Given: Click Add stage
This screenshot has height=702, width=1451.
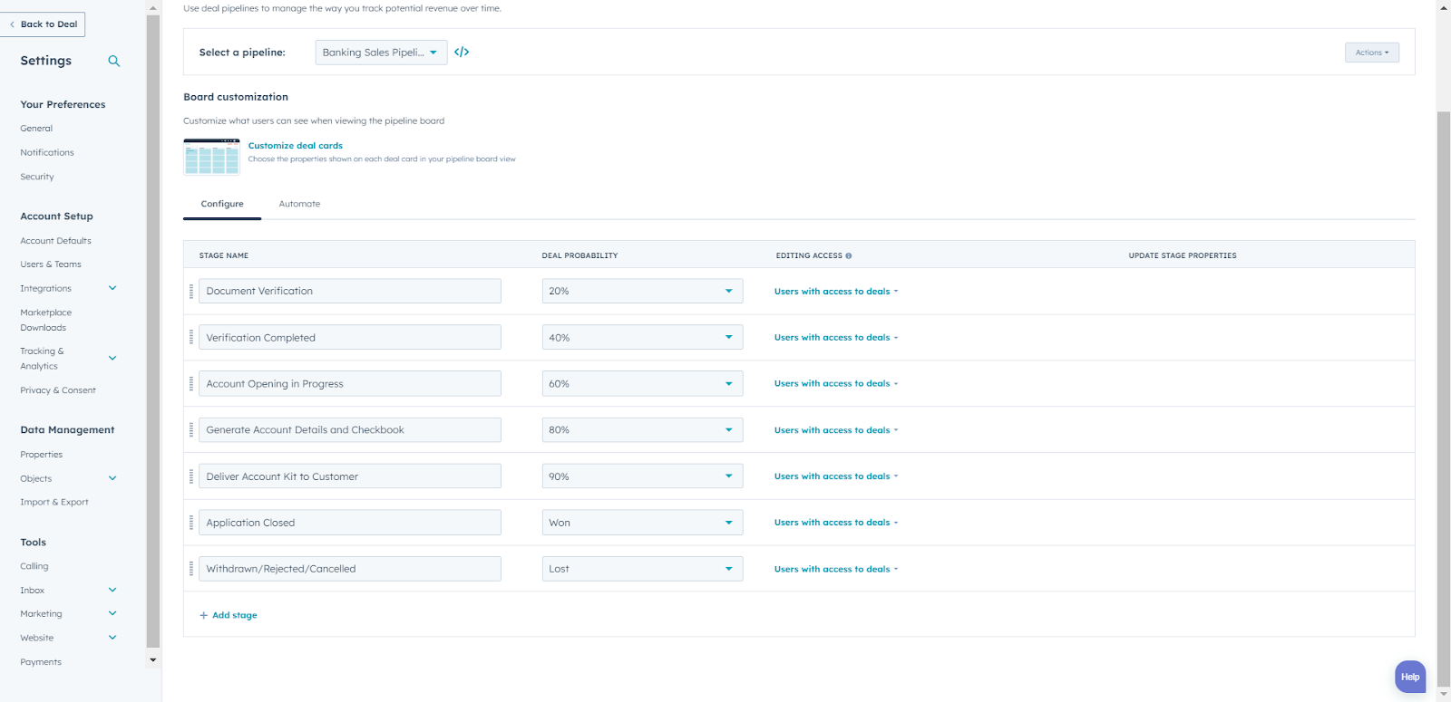Looking at the screenshot, I should 229,615.
